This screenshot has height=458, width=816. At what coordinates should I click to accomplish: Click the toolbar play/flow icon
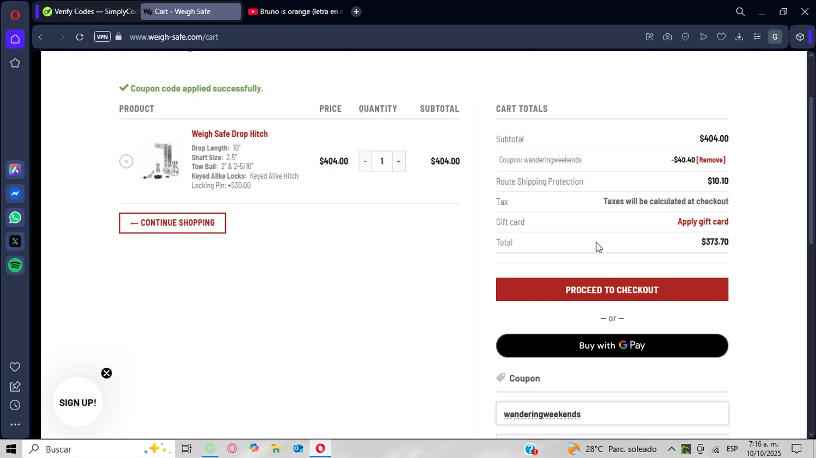703,37
